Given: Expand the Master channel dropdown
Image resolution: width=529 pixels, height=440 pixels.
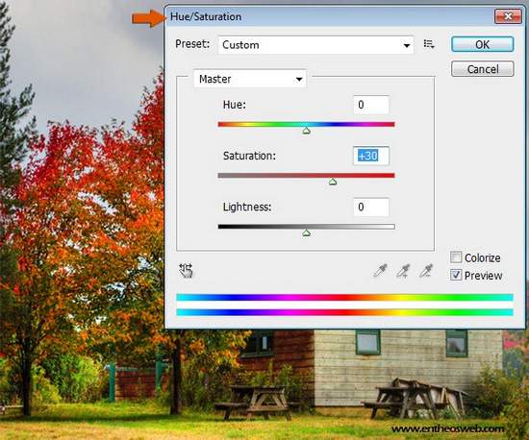Looking at the screenshot, I should [x=250, y=79].
